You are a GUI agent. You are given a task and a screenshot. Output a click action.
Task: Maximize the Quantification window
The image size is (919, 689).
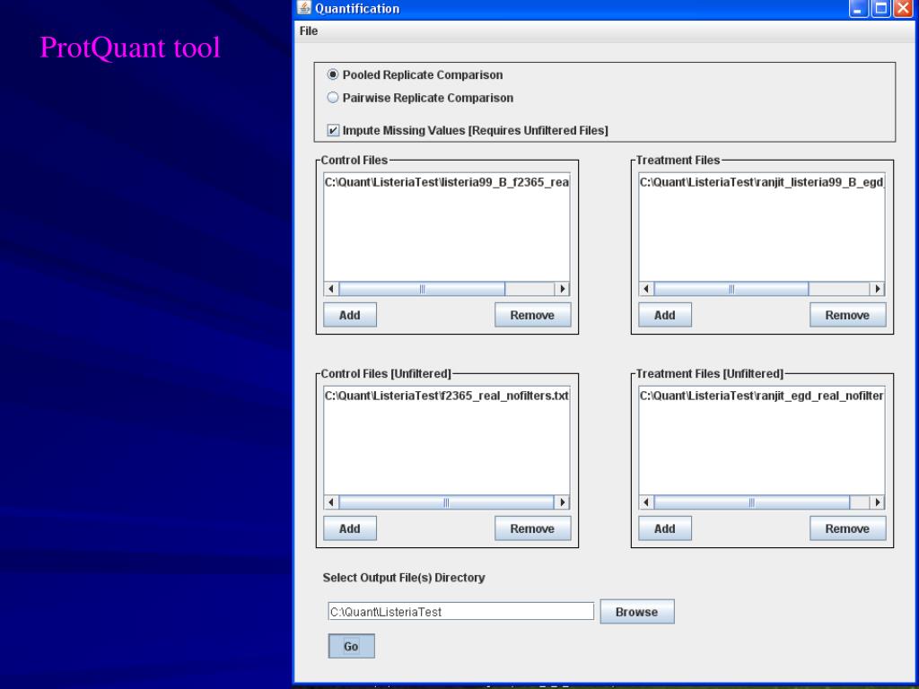point(881,8)
